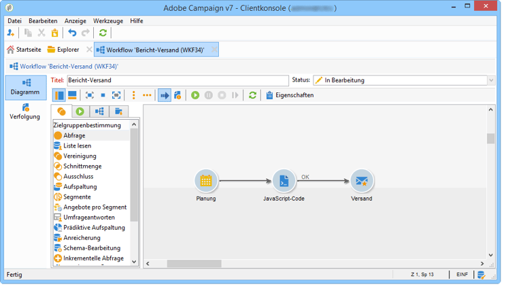Select the events palette tab
Screen dimensions: 510x291
(x=118, y=112)
